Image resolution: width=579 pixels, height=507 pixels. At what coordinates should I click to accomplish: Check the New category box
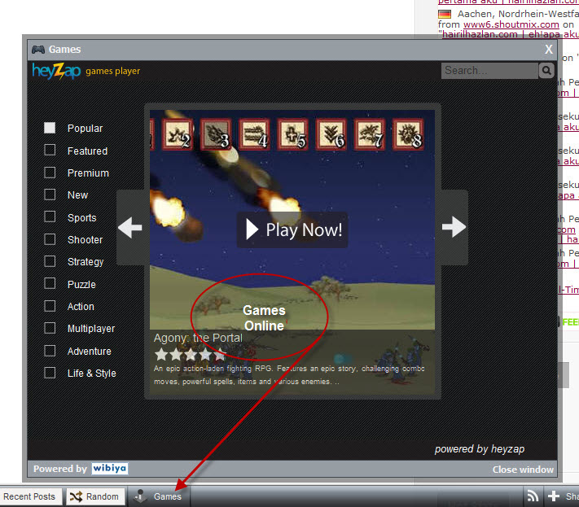pyautogui.click(x=50, y=194)
